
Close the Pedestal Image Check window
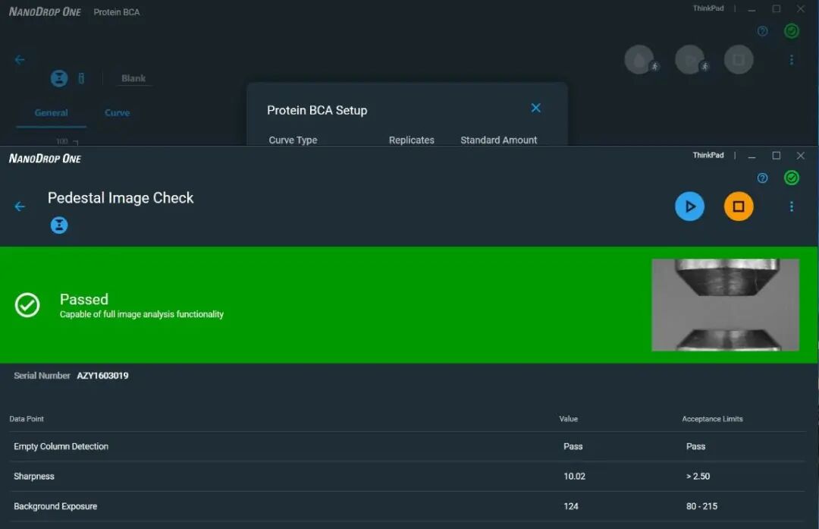800,156
